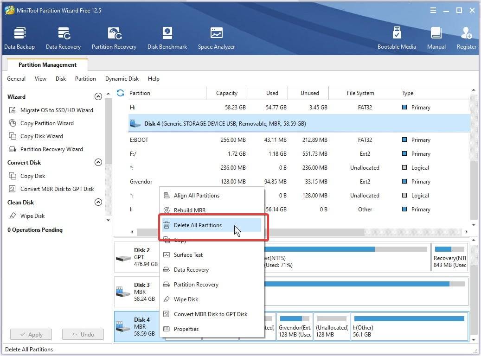Select the Partition Management tab
The height and width of the screenshot is (356, 481).
tap(47, 65)
